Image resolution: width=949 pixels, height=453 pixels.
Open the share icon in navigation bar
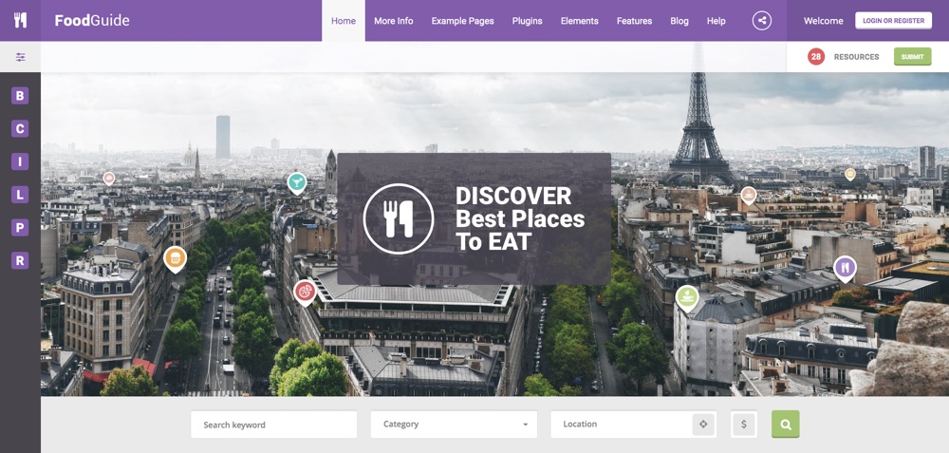(761, 21)
